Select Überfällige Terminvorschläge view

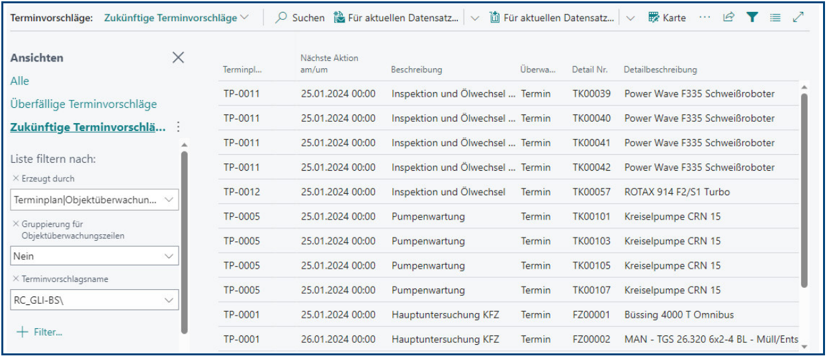click(x=83, y=104)
